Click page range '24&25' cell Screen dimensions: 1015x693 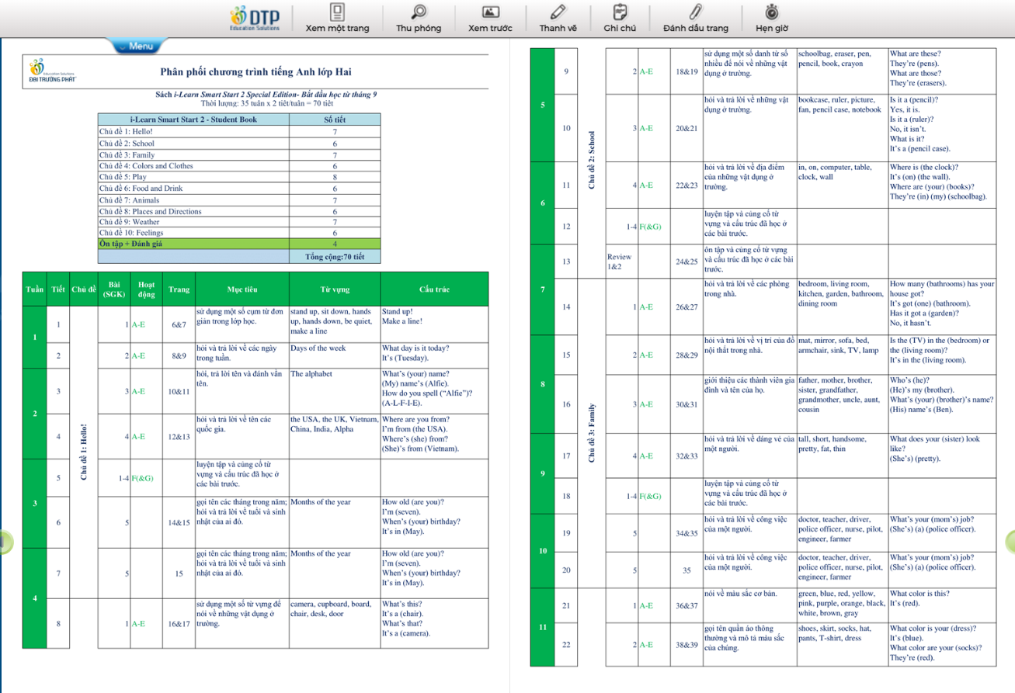(687, 261)
